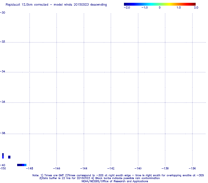Click the -32 latitude axis label
Image resolution: width=208 pixels, height=183 pixels.
3,42
